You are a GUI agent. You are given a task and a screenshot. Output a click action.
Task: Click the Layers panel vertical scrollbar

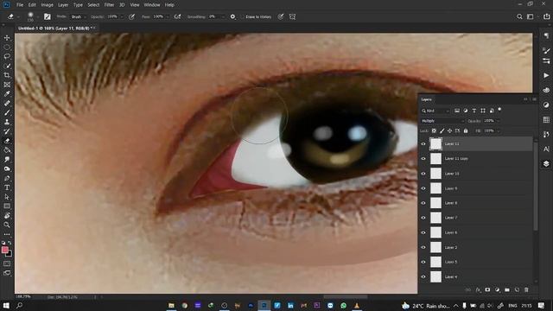pyautogui.click(x=536, y=186)
